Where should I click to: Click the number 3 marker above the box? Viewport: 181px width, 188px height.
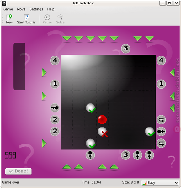coord(126,49)
